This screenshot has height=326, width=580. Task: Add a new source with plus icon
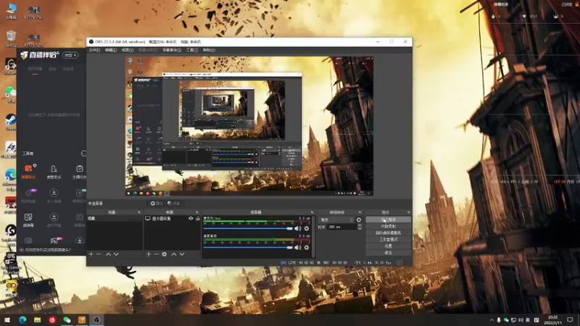[149, 254]
